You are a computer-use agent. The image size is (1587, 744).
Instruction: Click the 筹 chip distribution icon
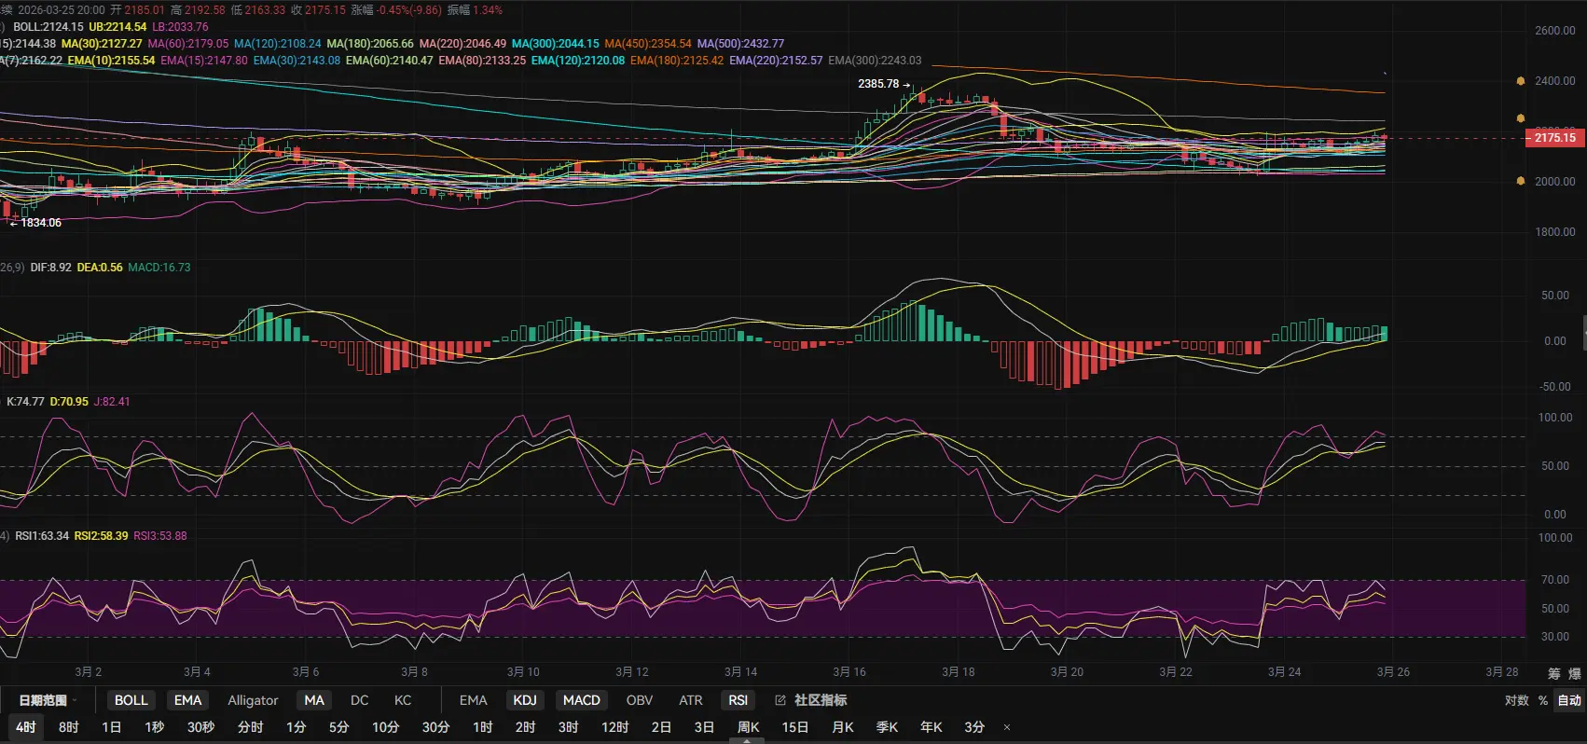[1553, 673]
